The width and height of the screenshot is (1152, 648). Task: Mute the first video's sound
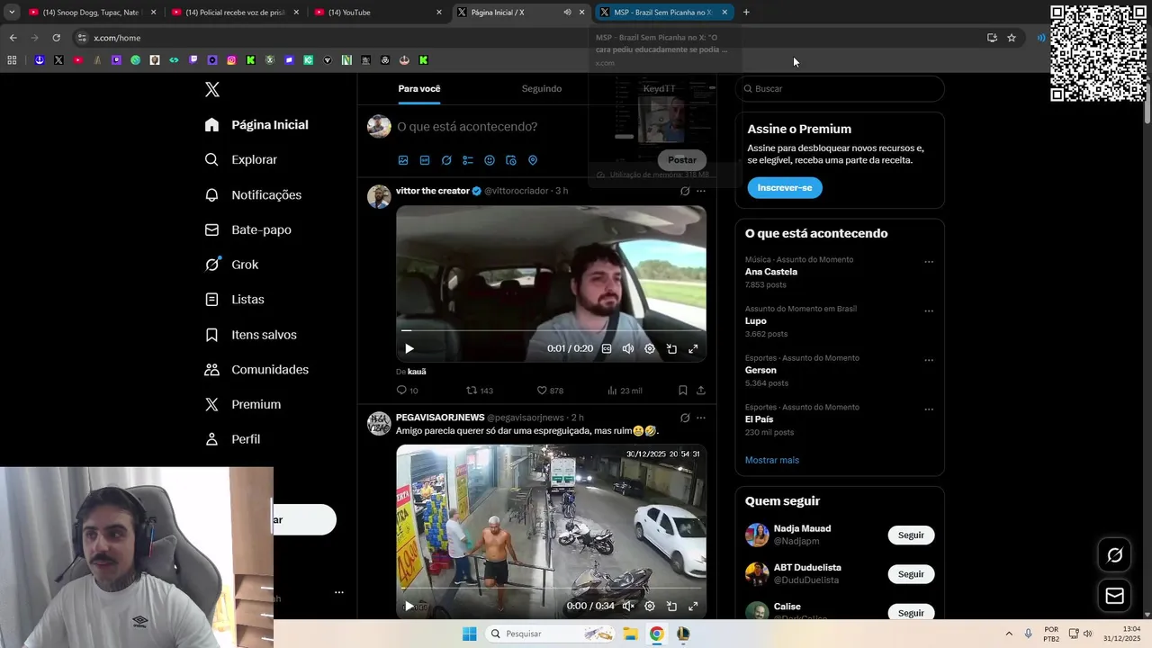point(628,348)
